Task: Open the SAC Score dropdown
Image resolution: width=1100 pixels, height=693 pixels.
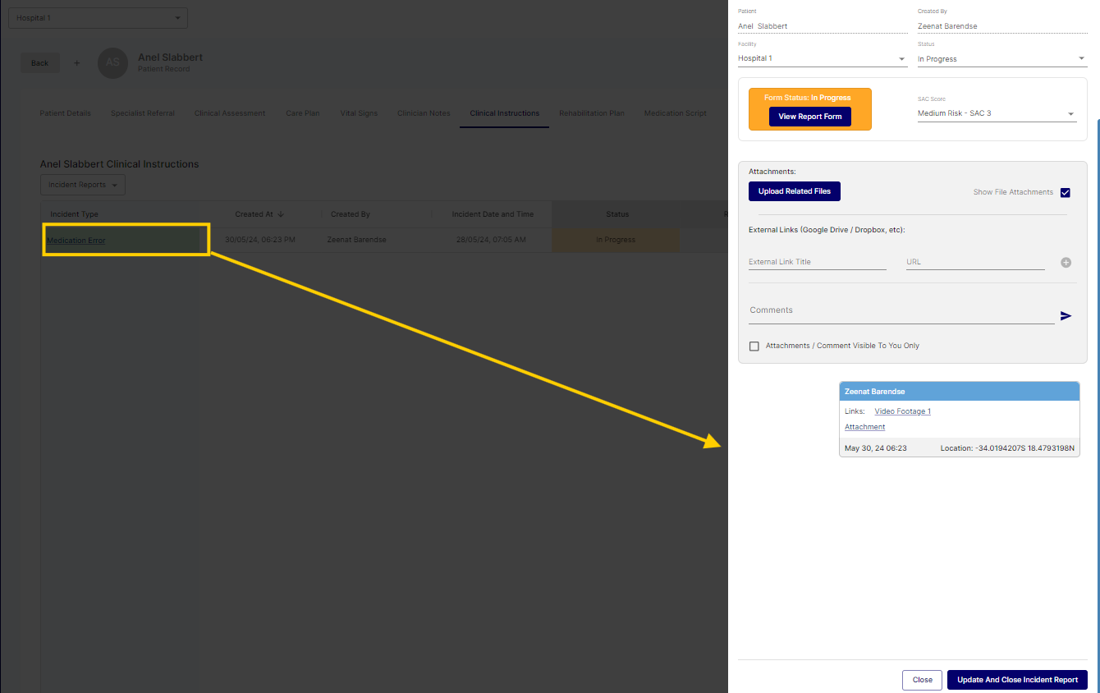Action: pyautogui.click(x=997, y=114)
